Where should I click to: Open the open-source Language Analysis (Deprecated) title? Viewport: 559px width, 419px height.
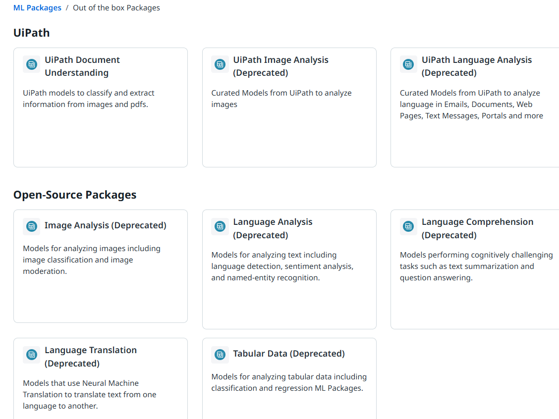pyautogui.click(x=273, y=228)
